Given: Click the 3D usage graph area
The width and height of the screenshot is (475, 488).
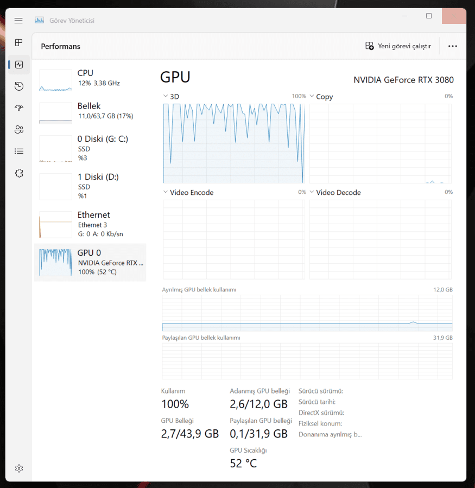Looking at the screenshot, I should pos(234,143).
